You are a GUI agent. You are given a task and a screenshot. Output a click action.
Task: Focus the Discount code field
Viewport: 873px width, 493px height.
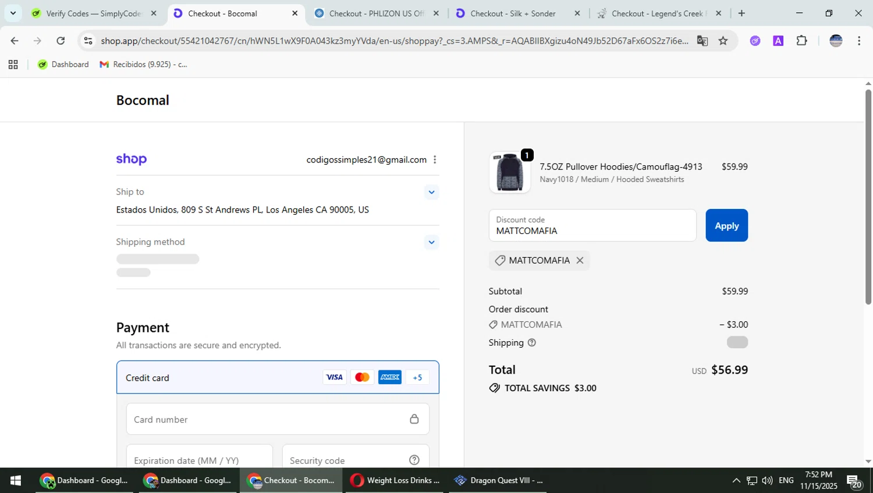[x=592, y=225]
